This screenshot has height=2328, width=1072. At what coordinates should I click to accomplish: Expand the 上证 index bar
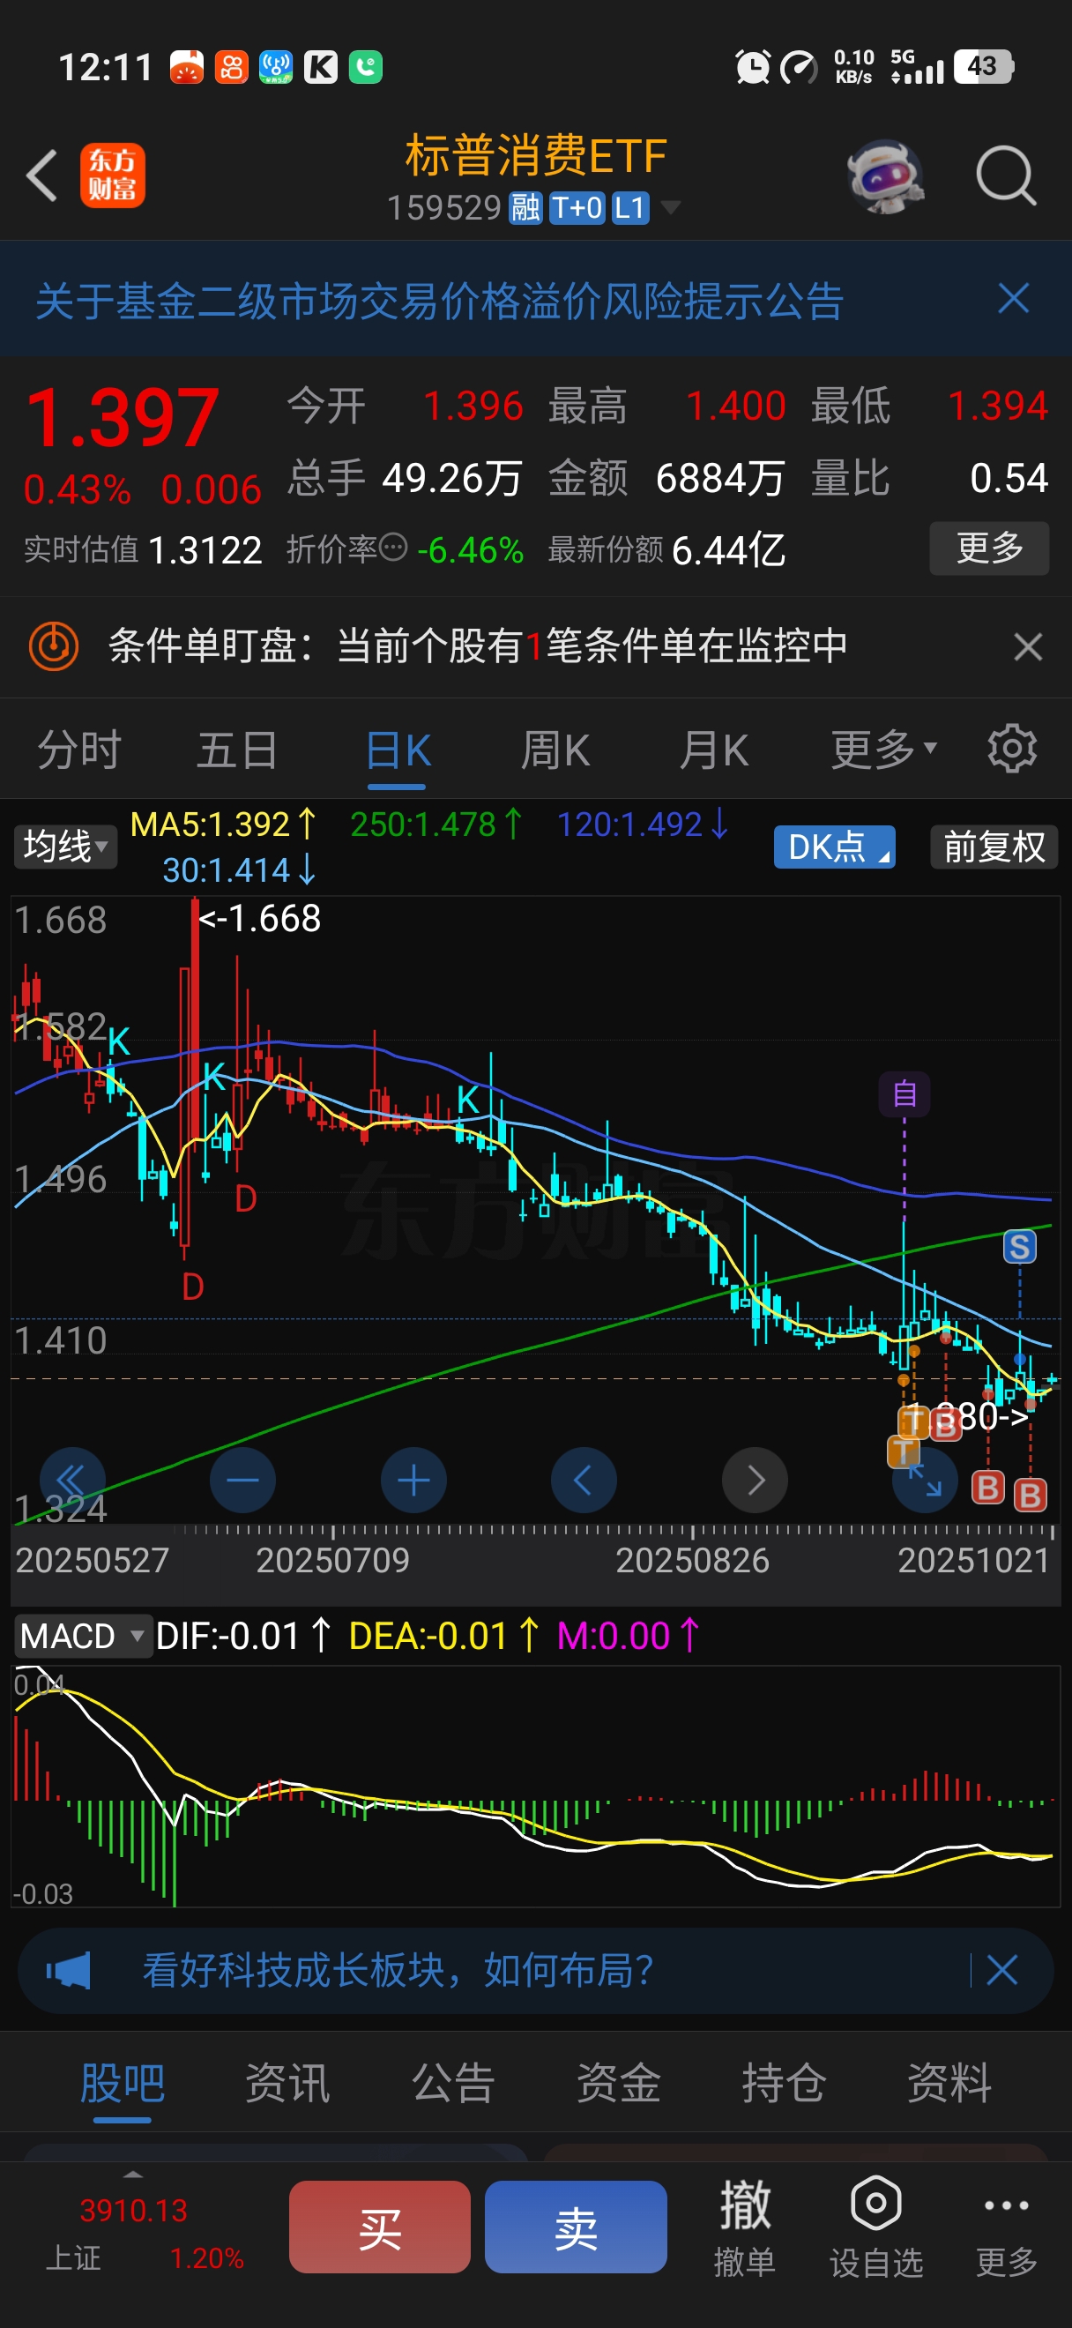point(133,2175)
